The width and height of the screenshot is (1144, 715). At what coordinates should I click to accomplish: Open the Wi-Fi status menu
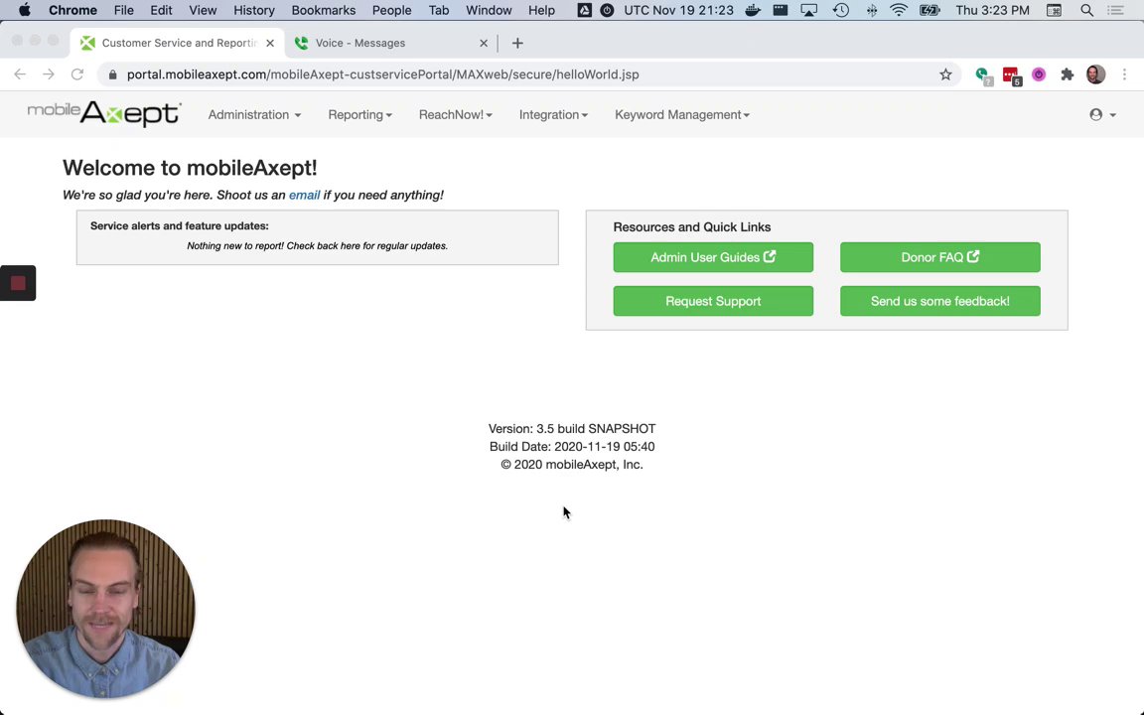point(899,10)
